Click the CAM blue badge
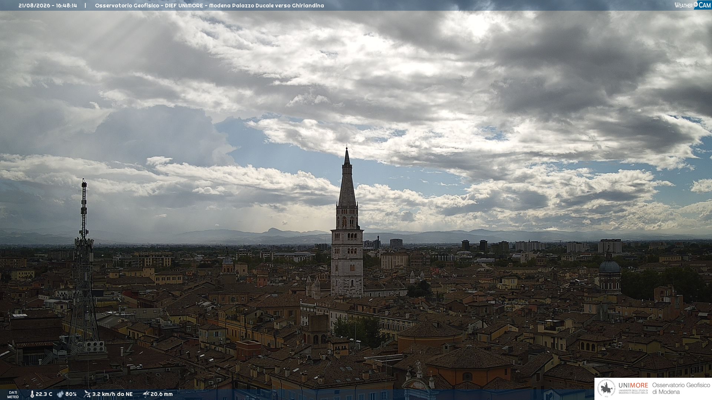Image resolution: width=712 pixels, height=400 pixels. pyautogui.click(x=702, y=5)
